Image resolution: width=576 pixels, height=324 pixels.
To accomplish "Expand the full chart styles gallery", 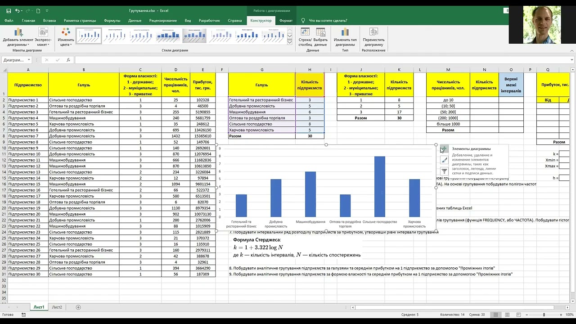I will click(x=290, y=41).
